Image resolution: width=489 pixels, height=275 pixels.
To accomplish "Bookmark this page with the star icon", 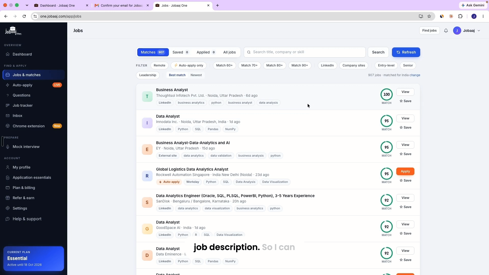I will coord(429,16).
